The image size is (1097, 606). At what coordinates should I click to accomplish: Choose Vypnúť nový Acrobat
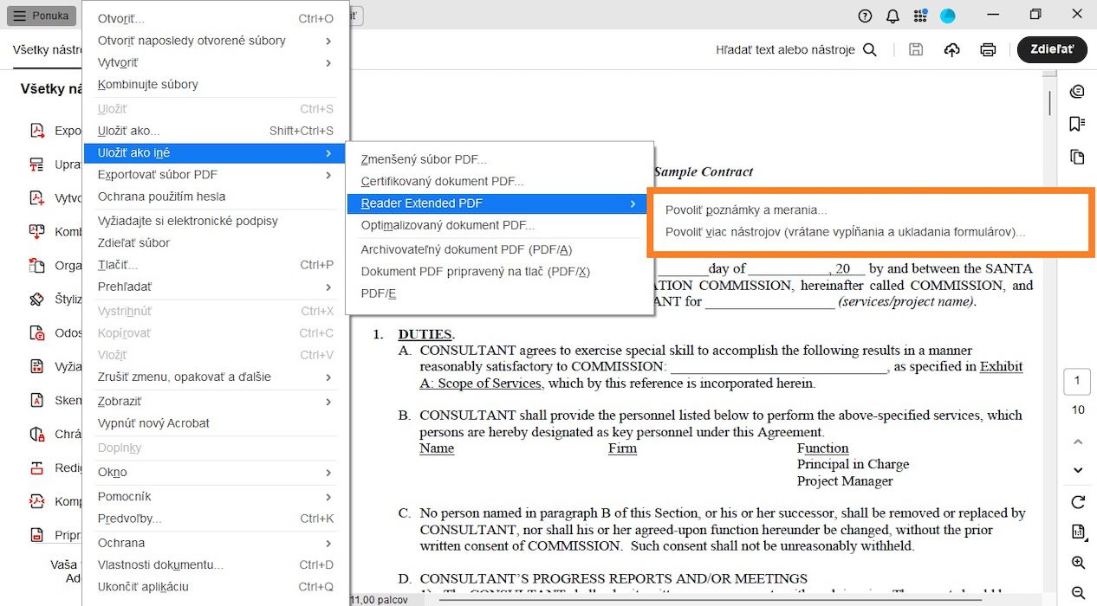[x=216, y=423]
